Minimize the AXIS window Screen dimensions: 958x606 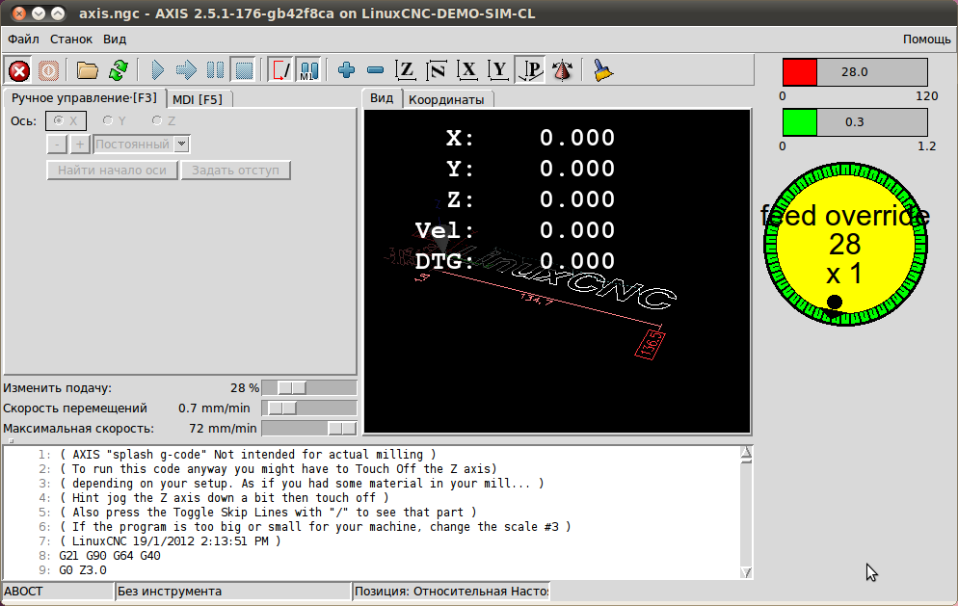pyautogui.click(x=39, y=13)
